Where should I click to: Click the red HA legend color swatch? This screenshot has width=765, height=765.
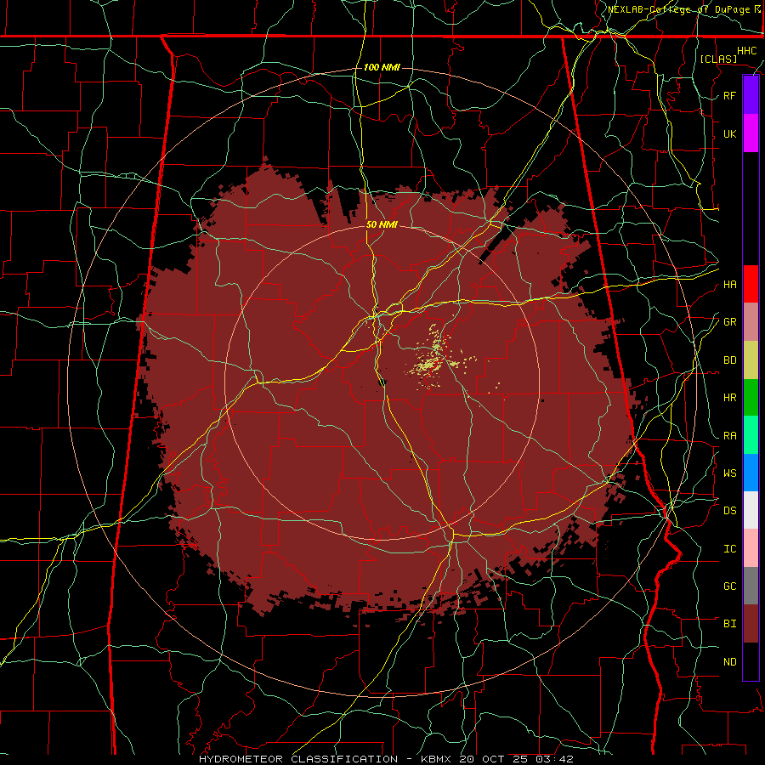[x=751, y=284]
